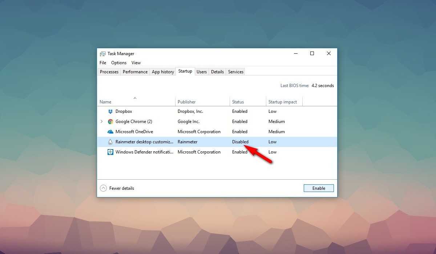Open the View menu

pos(136,63)
